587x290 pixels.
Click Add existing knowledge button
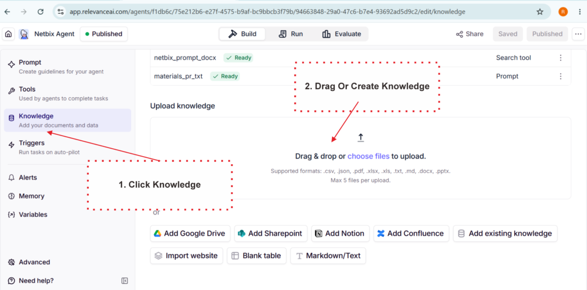coord(505,233)
